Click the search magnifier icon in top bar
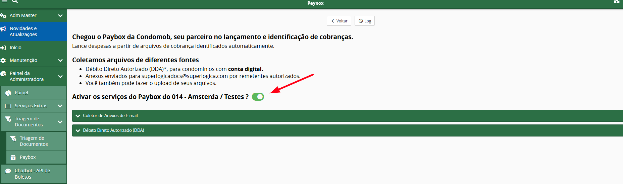623x184 pixels. click(x=15, y=1)
